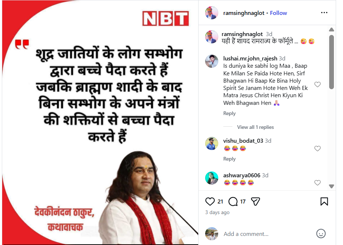343x245 pixels.
Task: Open the three-dot more options menu
Action: pos(324,13)
